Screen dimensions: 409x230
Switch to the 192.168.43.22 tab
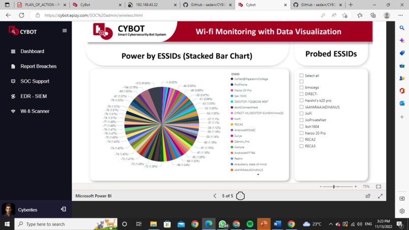[x=152, y=5]
